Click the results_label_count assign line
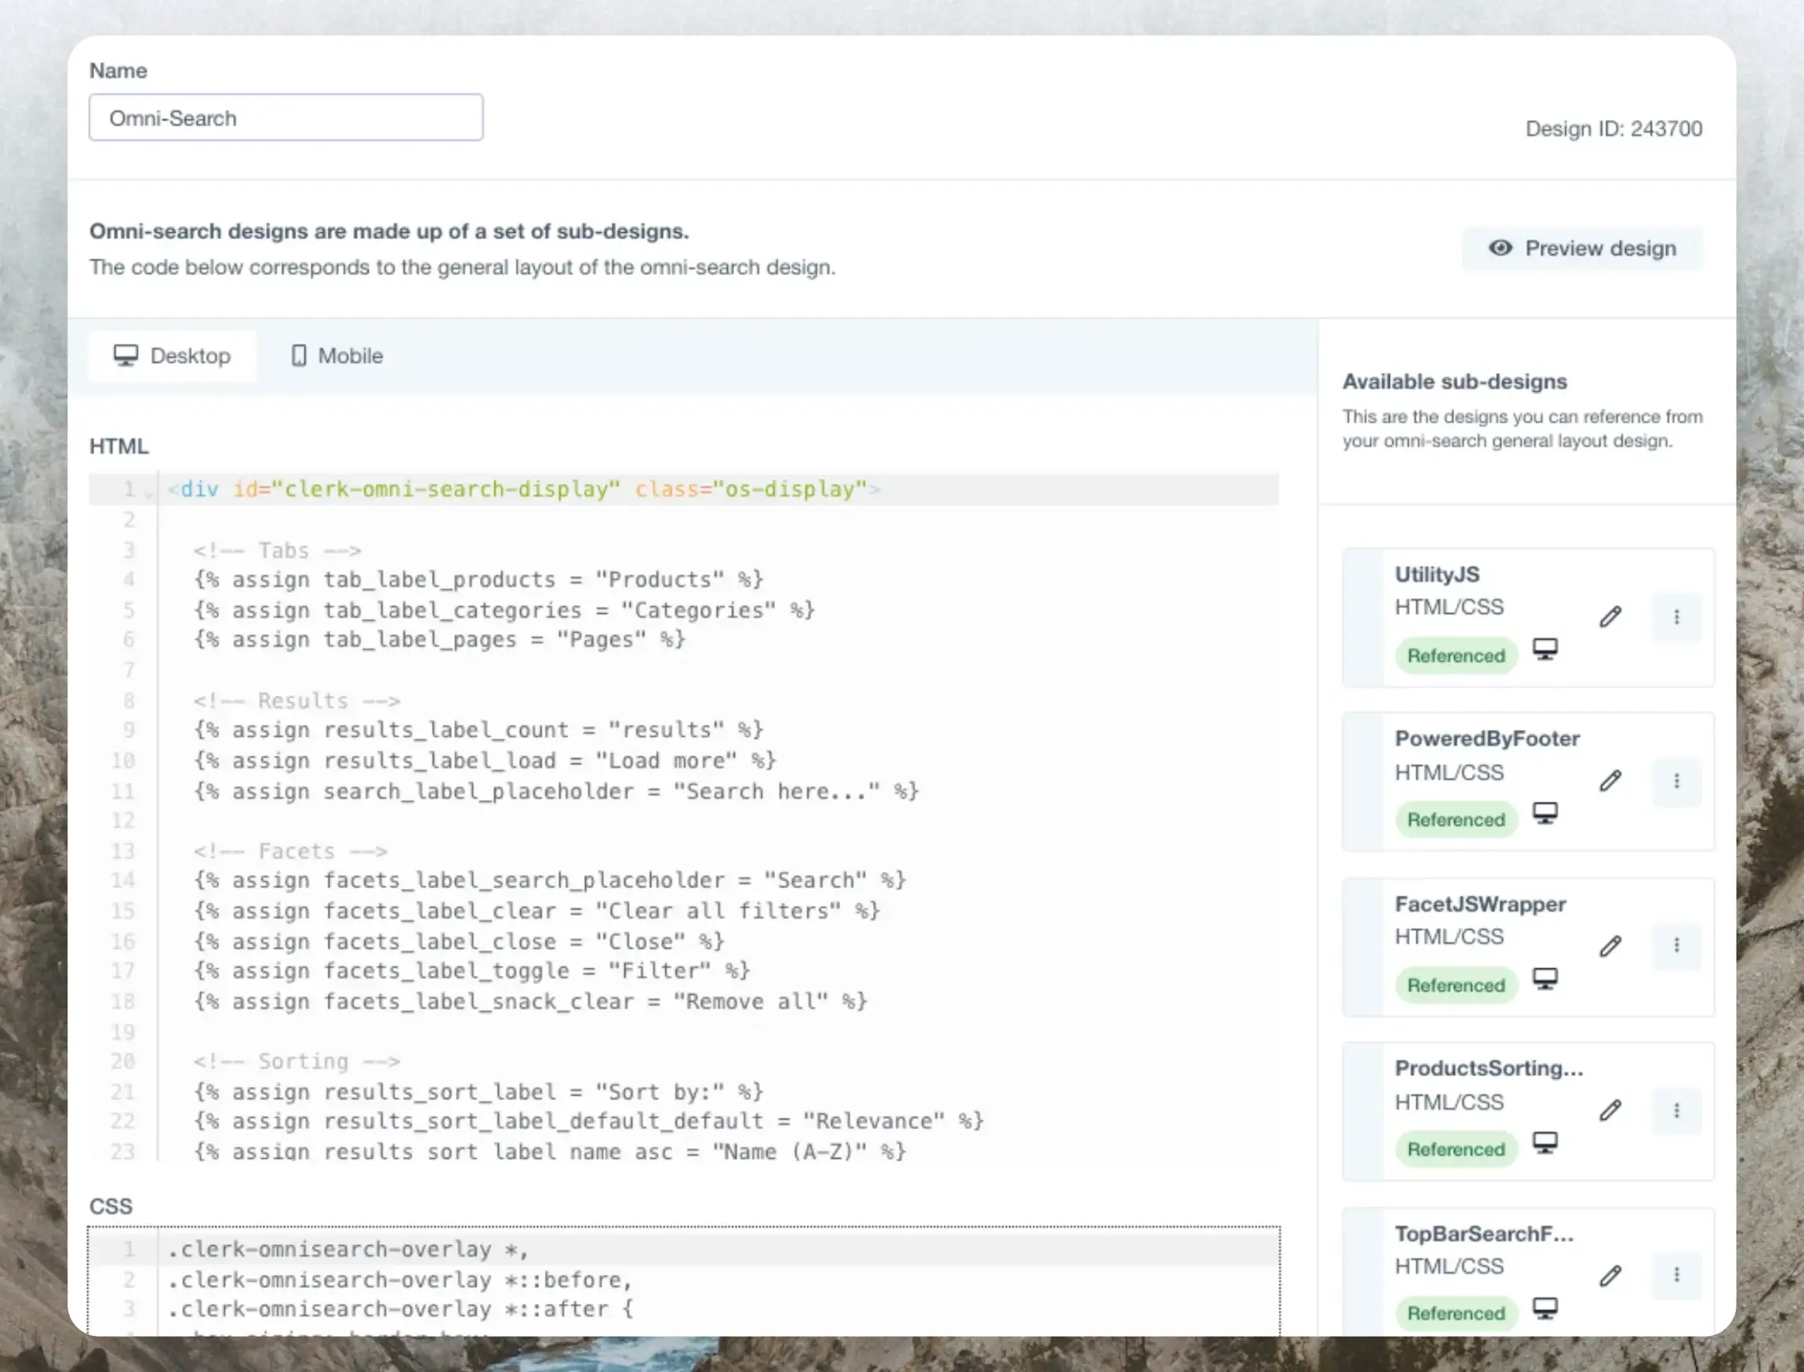Image resolution: width=1804 pixels, height=1372 pixels. click(x=478, y=730)
